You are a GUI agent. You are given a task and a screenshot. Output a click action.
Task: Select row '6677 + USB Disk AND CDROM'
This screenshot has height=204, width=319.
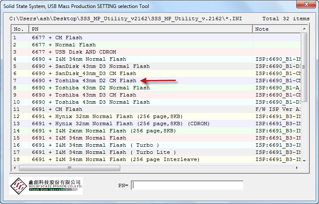156,52
